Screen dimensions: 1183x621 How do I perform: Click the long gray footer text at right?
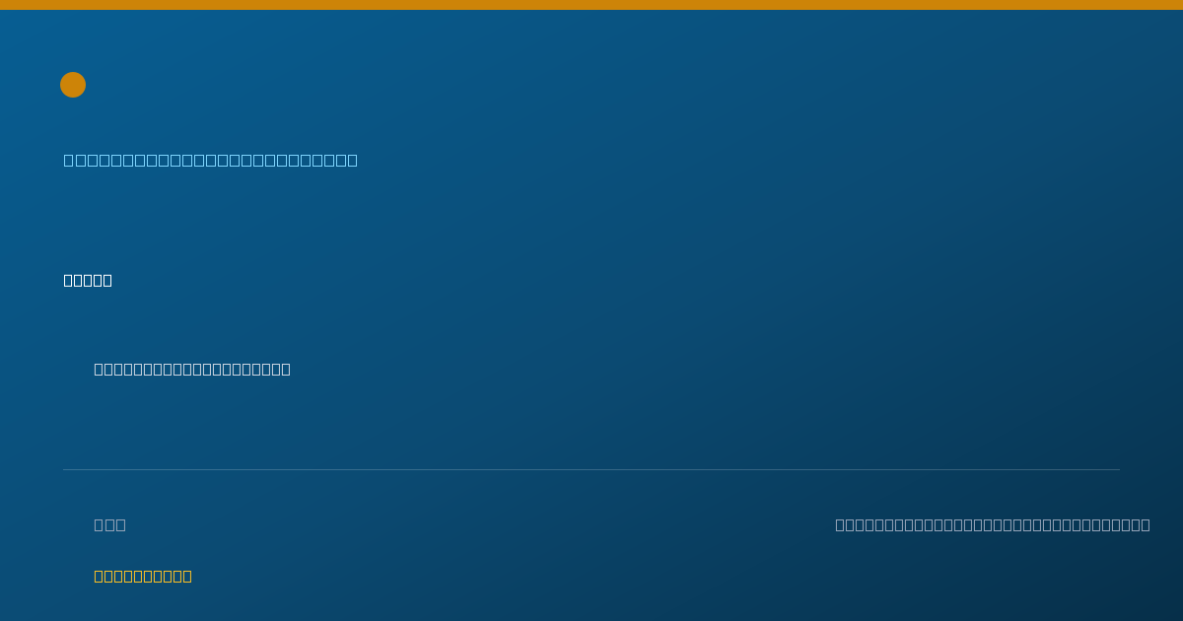click(x=993, y=524)
